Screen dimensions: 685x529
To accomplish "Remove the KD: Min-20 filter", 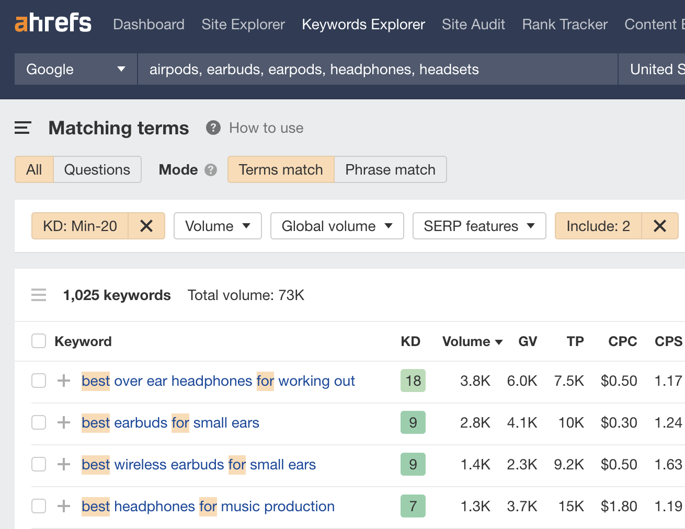I will coord(146,226).
